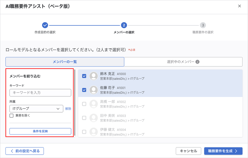Image resolution: width=248 pixels, height=158 pixels.
Task: Click the 所属 label
Action: (12, 102)
